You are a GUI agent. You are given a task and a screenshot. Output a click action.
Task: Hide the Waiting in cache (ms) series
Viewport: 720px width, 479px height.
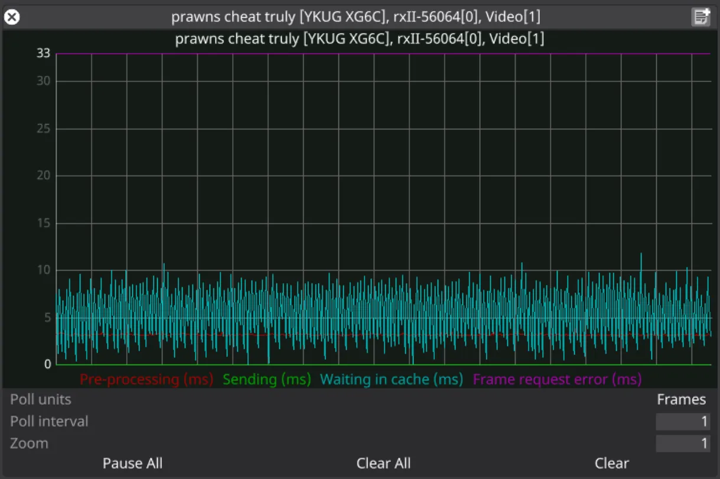[x=391, y=380]
